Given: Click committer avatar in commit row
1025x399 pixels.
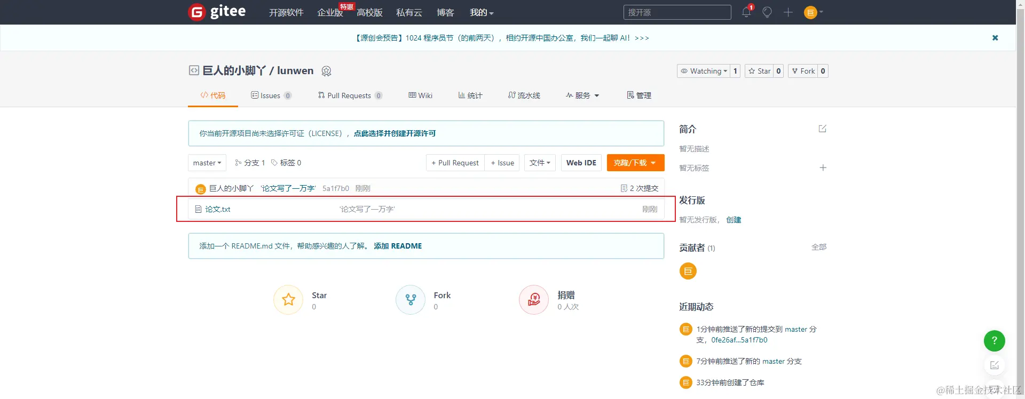Looking at the screenshot, I should coord(201,189).
